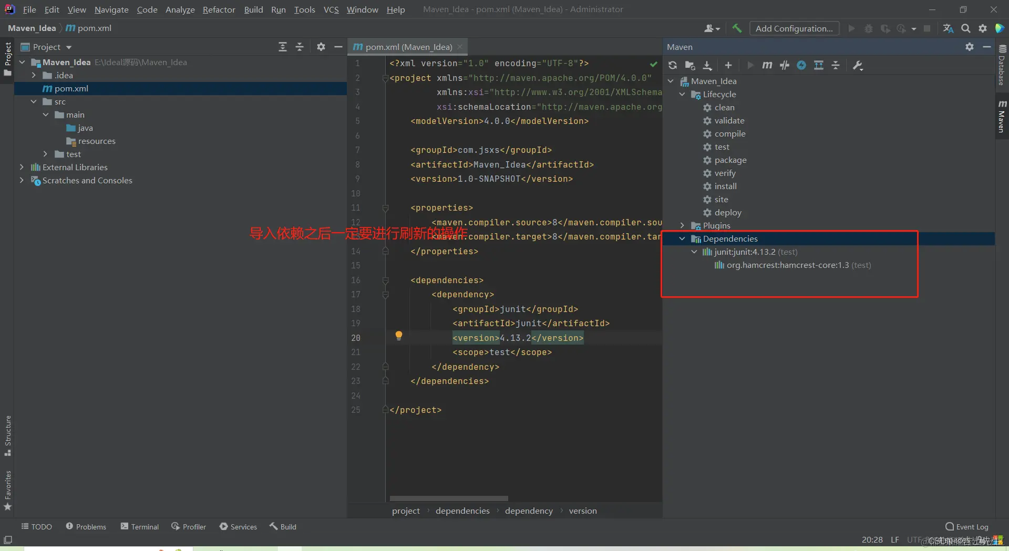Open the VCS menu
The image size is (1009, 551).
pos(331,9)
